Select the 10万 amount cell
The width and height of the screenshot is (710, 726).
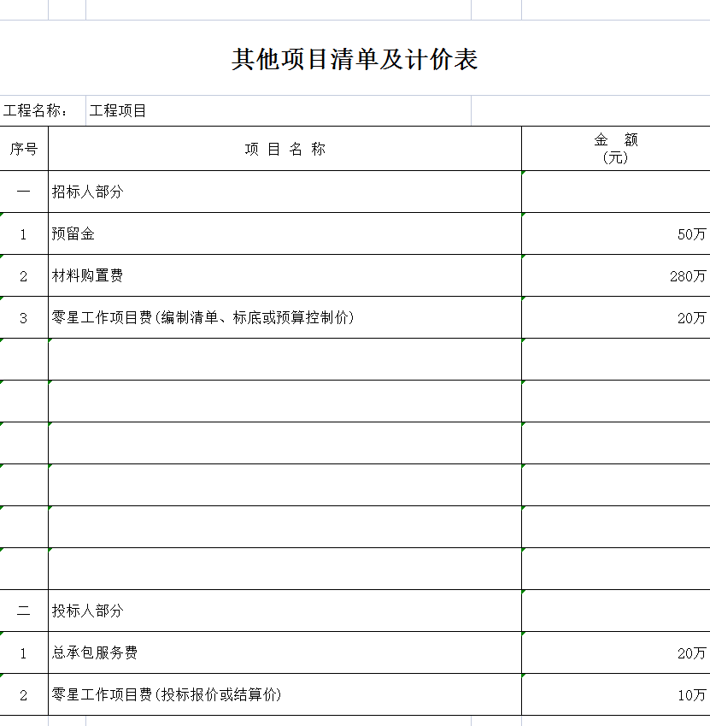tap(616, 694)
